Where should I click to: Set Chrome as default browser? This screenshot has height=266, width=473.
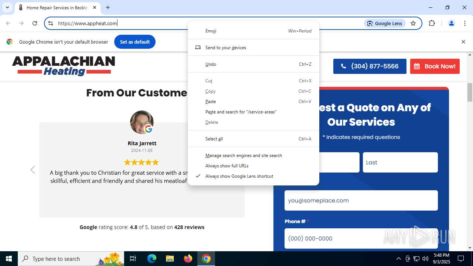point(135,42)
